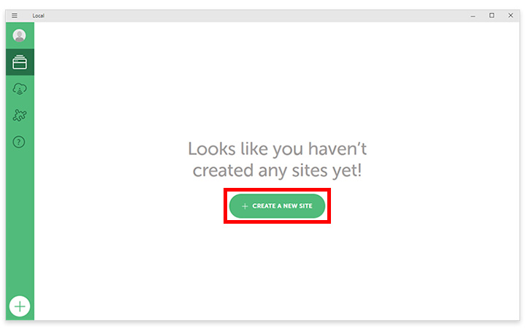The width and height of the screenshot is (526, 329).
Task: Click the empty gray title bar area
Action: tap(255, 16)
